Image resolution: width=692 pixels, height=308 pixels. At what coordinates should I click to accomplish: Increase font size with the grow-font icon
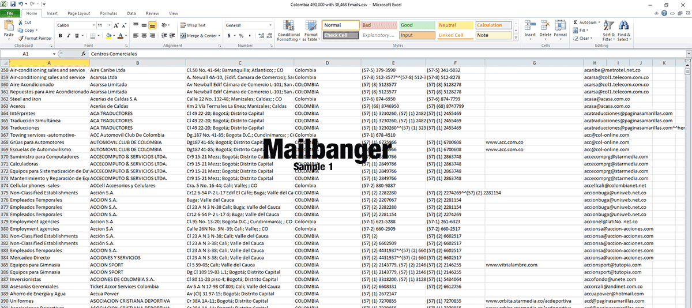(118, 25)
